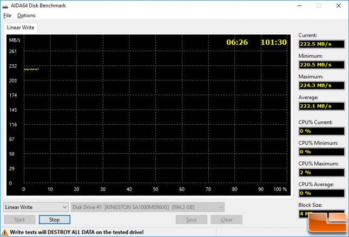The width and height of the screenshot is (349, 237).
Task: Click the remaining time 101:30 on graph
Action: [274, 42]
